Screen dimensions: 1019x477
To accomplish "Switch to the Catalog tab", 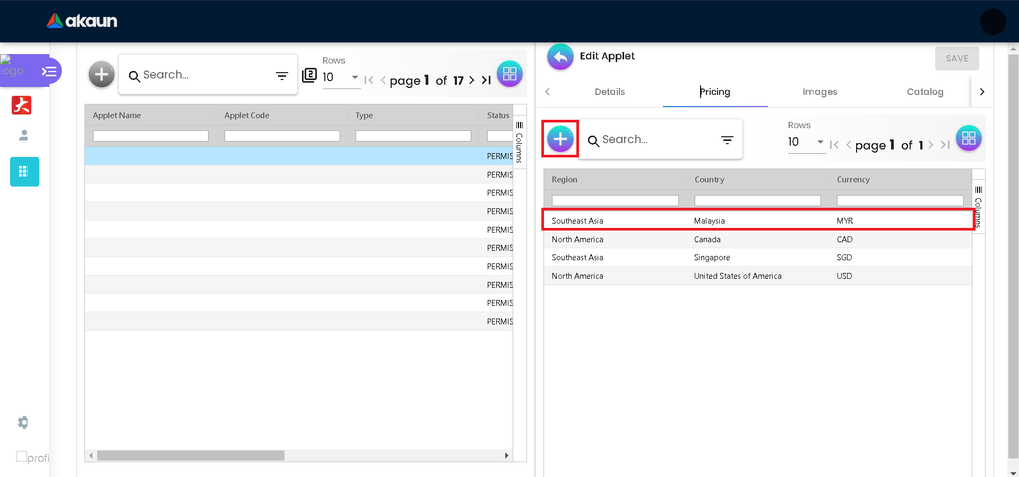I will pos(925,92).
